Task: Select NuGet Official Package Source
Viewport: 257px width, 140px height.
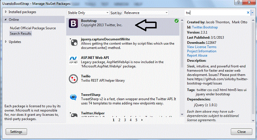Action: tap(33, 28)
